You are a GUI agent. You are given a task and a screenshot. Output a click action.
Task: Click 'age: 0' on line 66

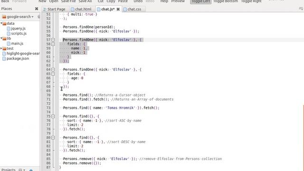pos(77,78)
